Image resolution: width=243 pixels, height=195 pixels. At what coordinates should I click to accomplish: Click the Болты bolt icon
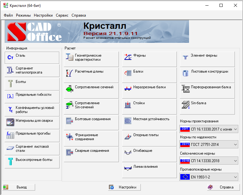[x=10, y=84]
